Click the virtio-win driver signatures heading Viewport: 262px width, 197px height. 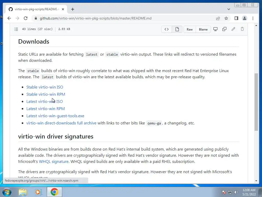56,136
